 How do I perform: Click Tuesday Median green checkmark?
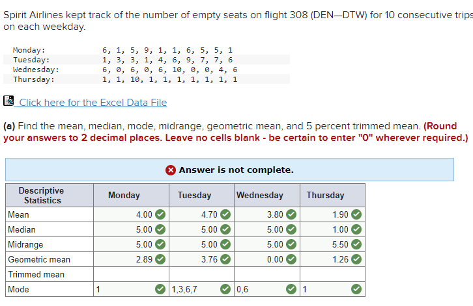coord(225,229)
